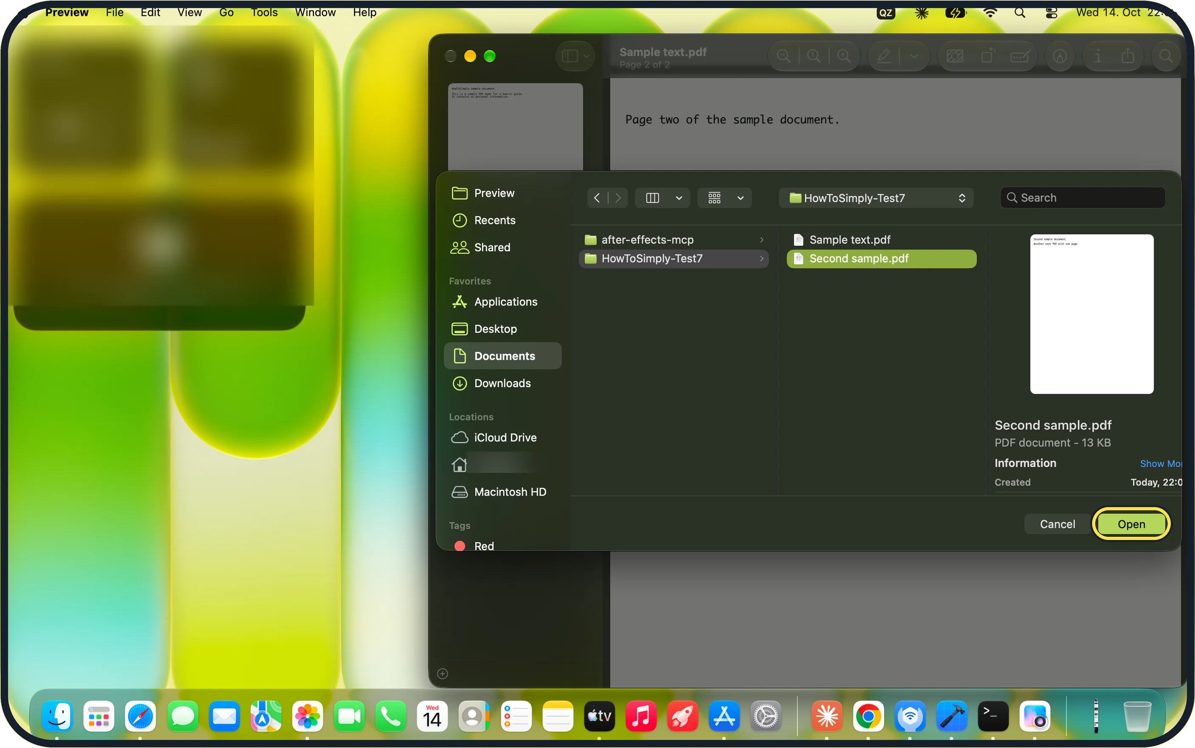Open the Help menu

[x=365, y=12]
